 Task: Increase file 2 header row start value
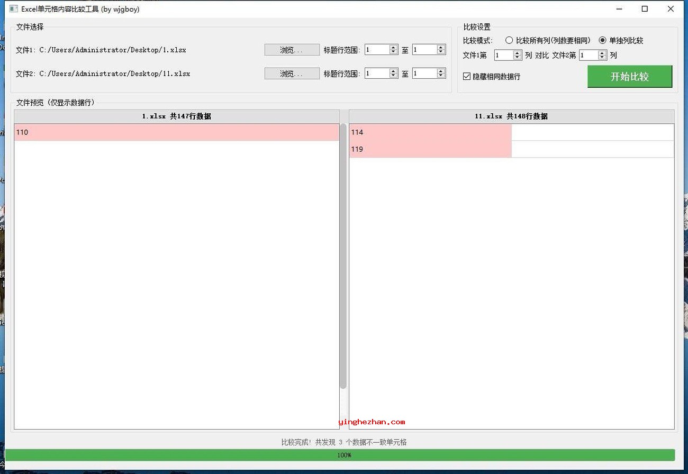(393, 71)
